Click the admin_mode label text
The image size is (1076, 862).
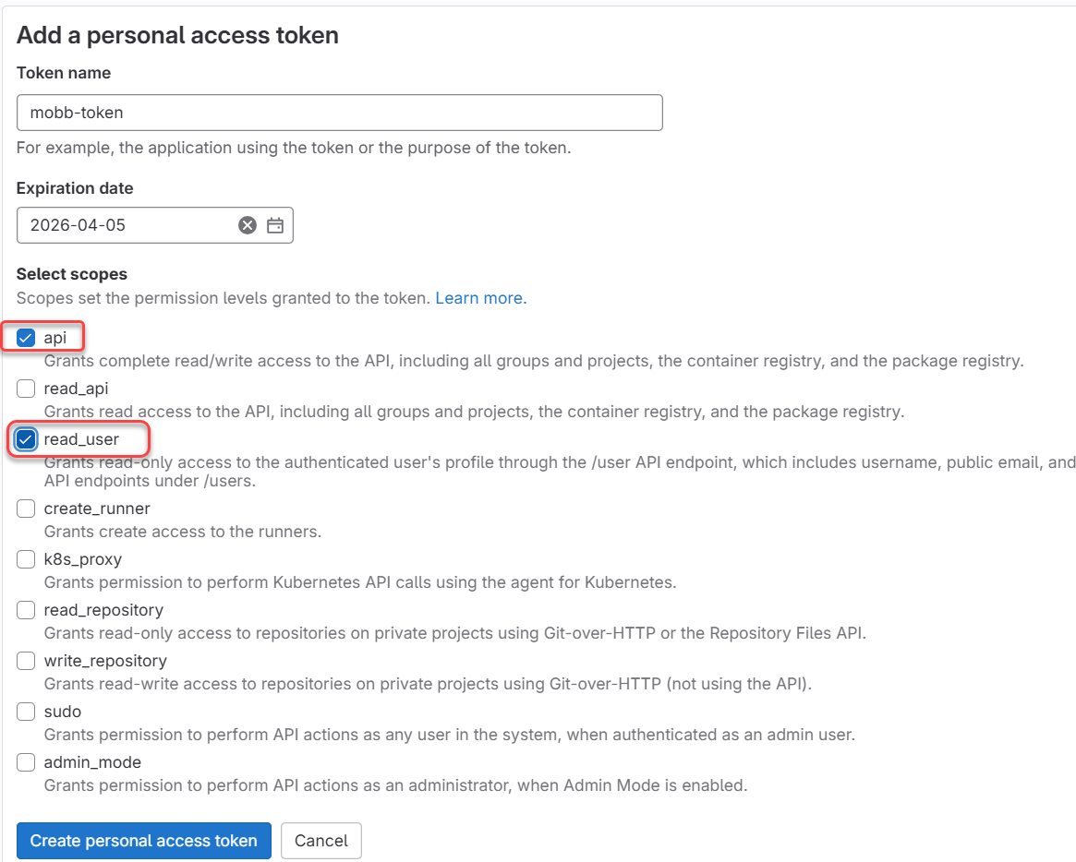pyautogui.click(x=92, y=761)
